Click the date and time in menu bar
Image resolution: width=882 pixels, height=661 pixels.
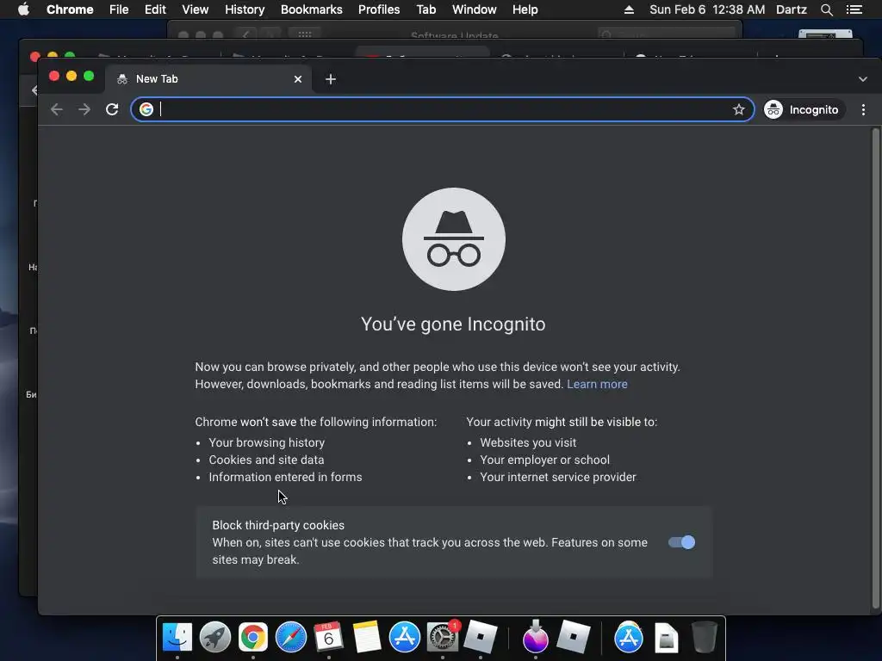click(x=707, y=9)
